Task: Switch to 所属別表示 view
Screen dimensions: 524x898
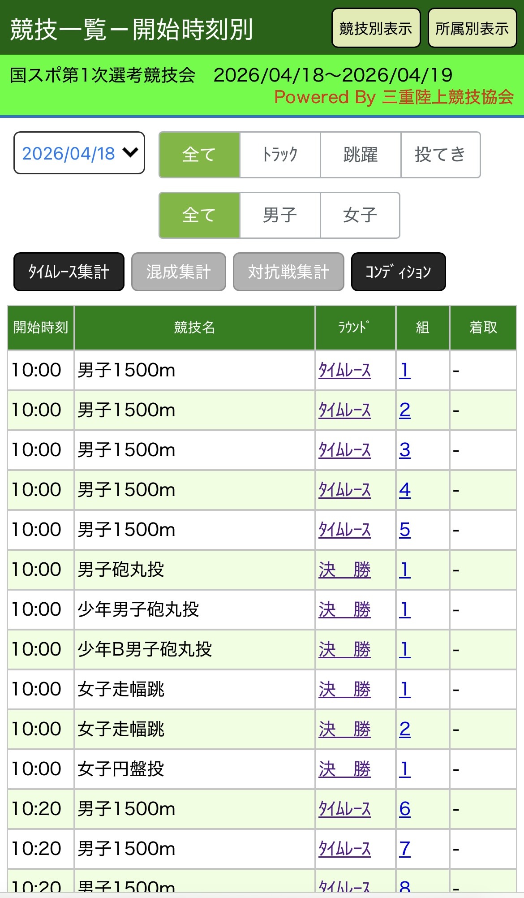Action: (472, 29)
